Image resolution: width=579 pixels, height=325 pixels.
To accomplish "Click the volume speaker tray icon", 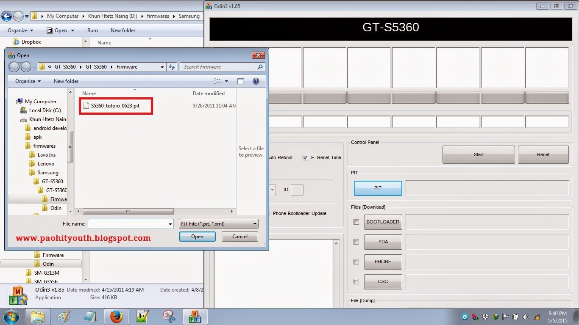I will click(x=526, y=317).
